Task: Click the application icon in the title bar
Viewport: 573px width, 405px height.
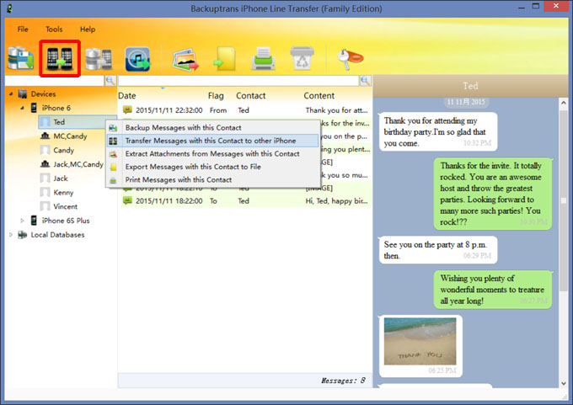Action: click(x=10, y=8)
